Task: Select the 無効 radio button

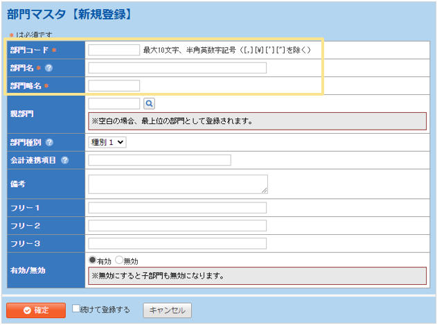Action: (x=118, y=261)
